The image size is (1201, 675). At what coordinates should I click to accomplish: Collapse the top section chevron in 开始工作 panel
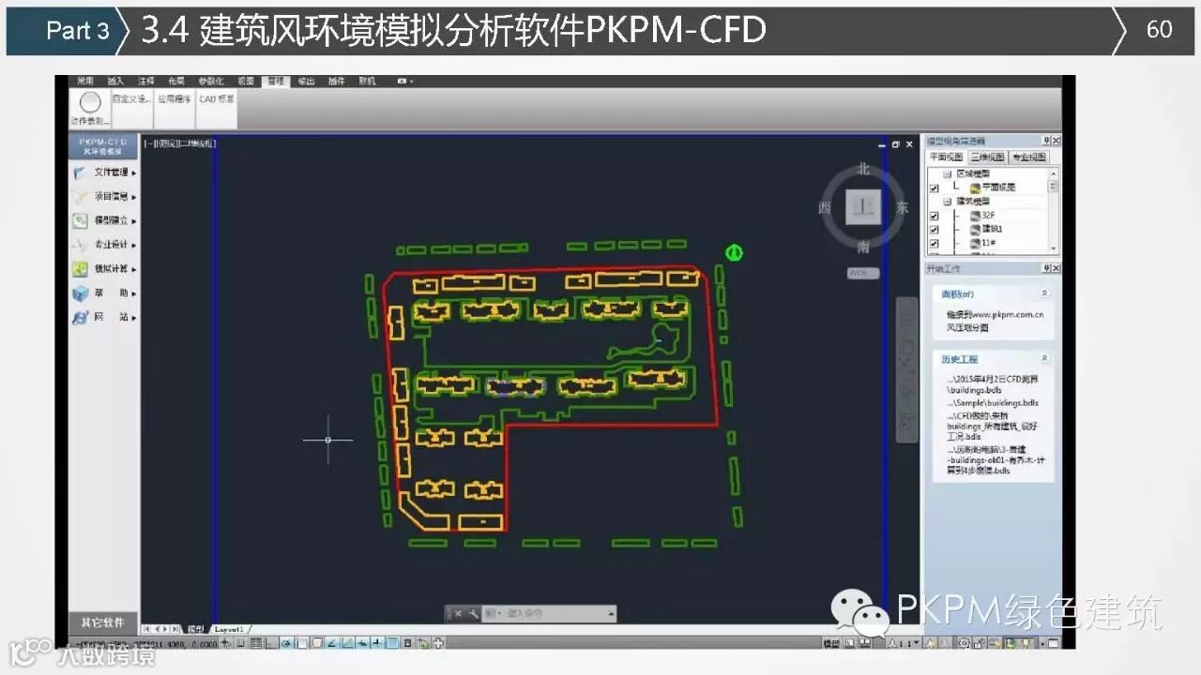[1044, 294]
